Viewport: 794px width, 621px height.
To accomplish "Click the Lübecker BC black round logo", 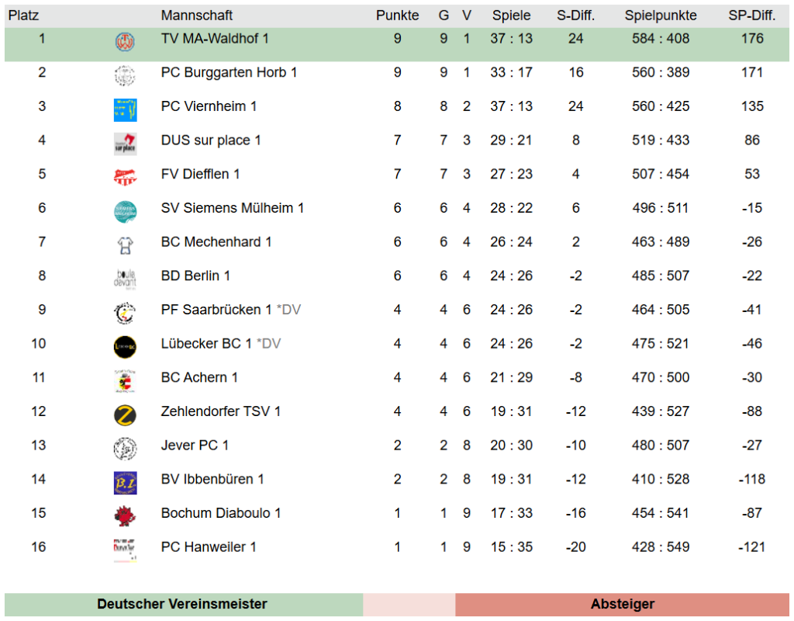I will 125,347.
